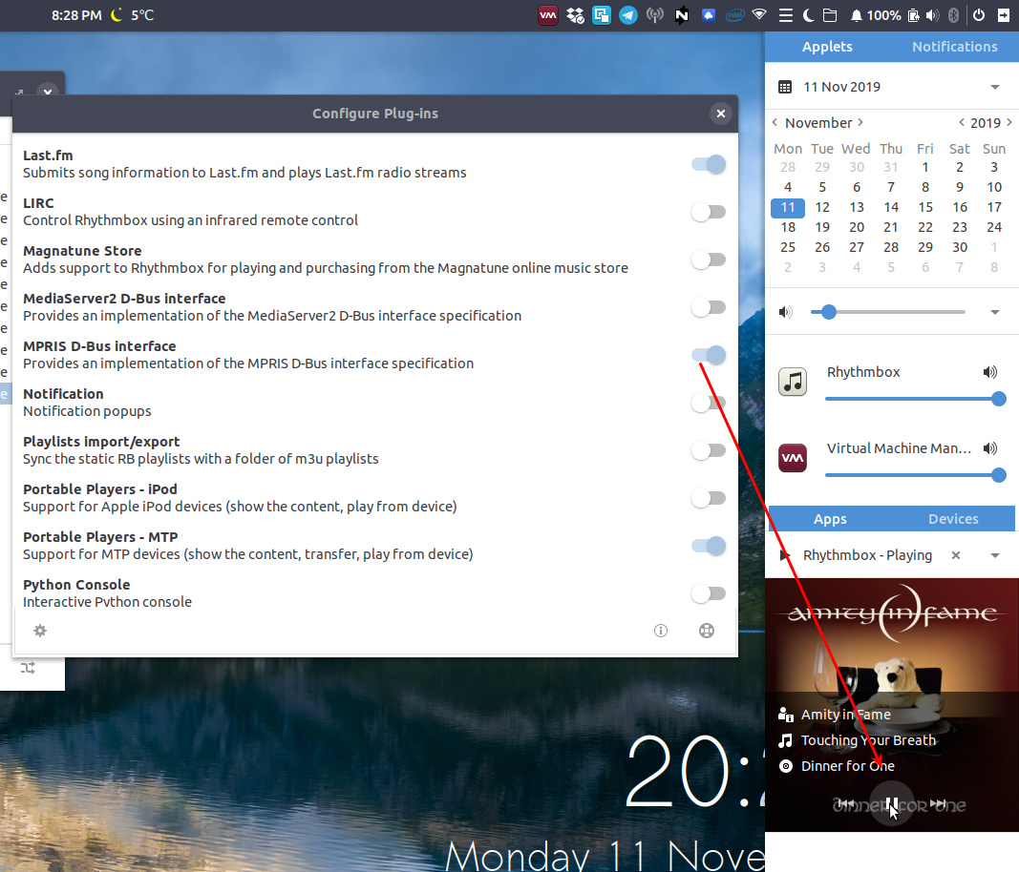
Task: Disable the Last.fm plug-in switch
Action: pos(709,164)
